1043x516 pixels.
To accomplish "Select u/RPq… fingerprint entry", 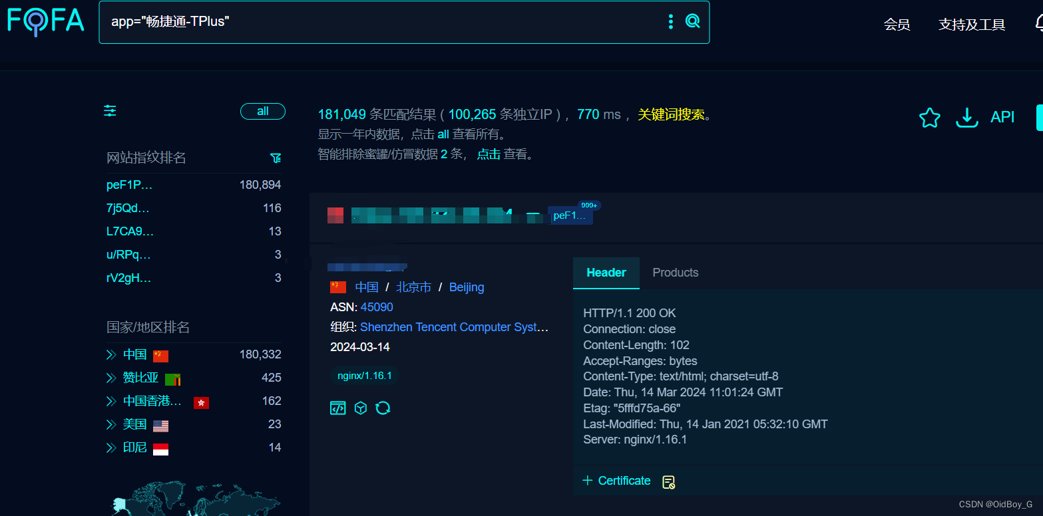I will coord(129,255).
